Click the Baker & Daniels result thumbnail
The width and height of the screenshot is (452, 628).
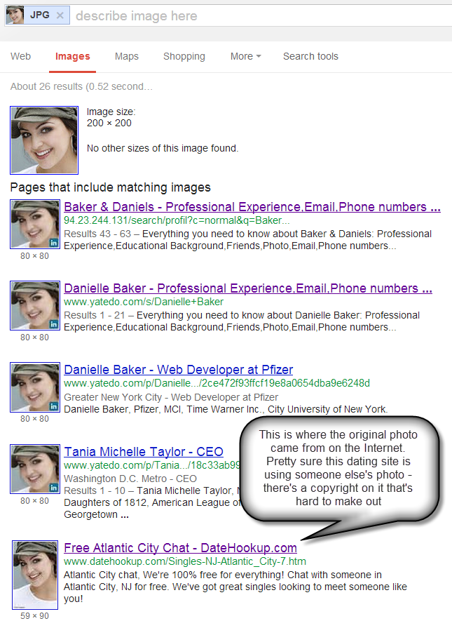point(35,225)
